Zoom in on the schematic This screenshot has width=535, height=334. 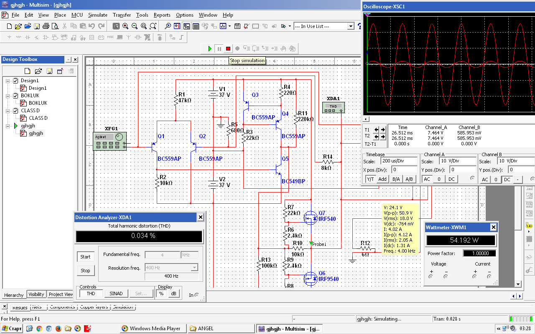coord(125,26)
